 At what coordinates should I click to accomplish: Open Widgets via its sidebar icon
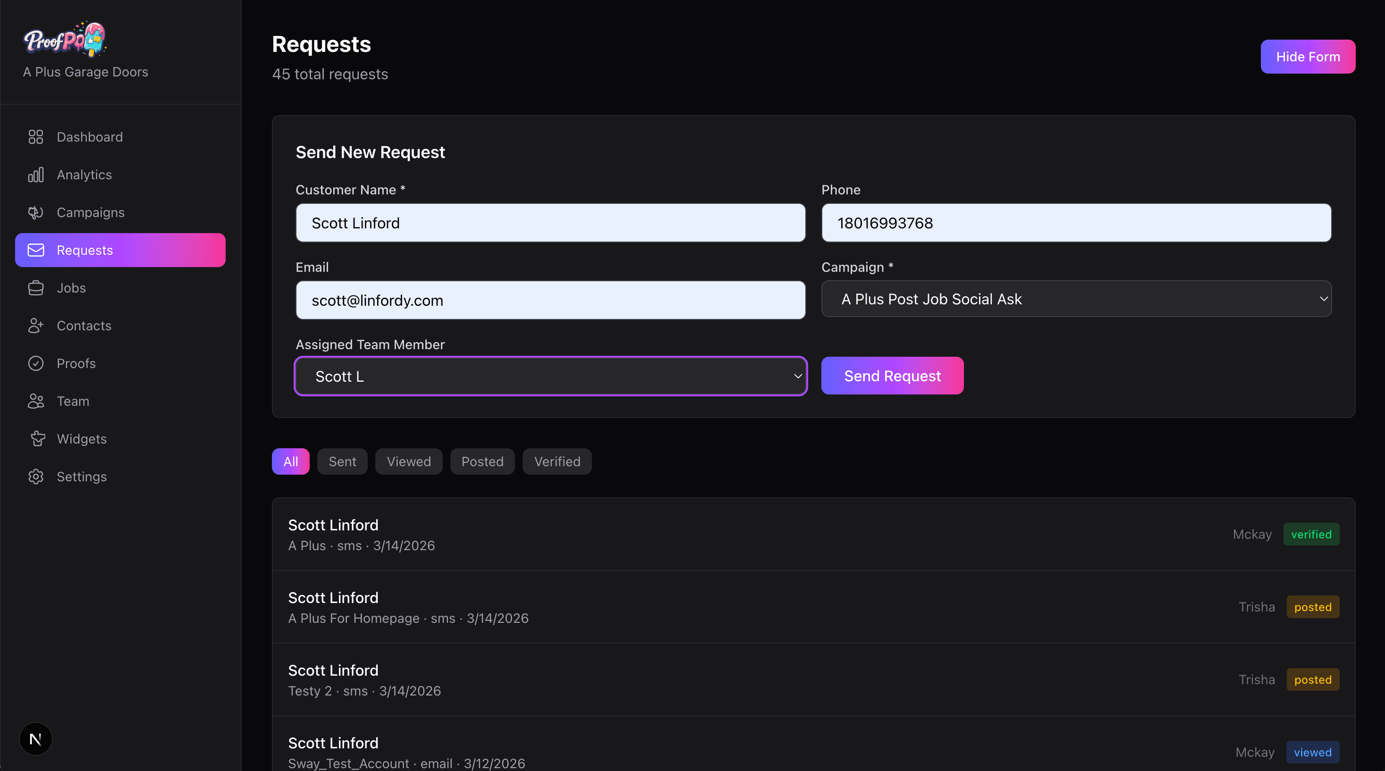point(38,439)
